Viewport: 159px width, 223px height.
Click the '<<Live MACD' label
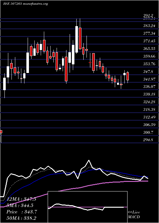(134, 215)
